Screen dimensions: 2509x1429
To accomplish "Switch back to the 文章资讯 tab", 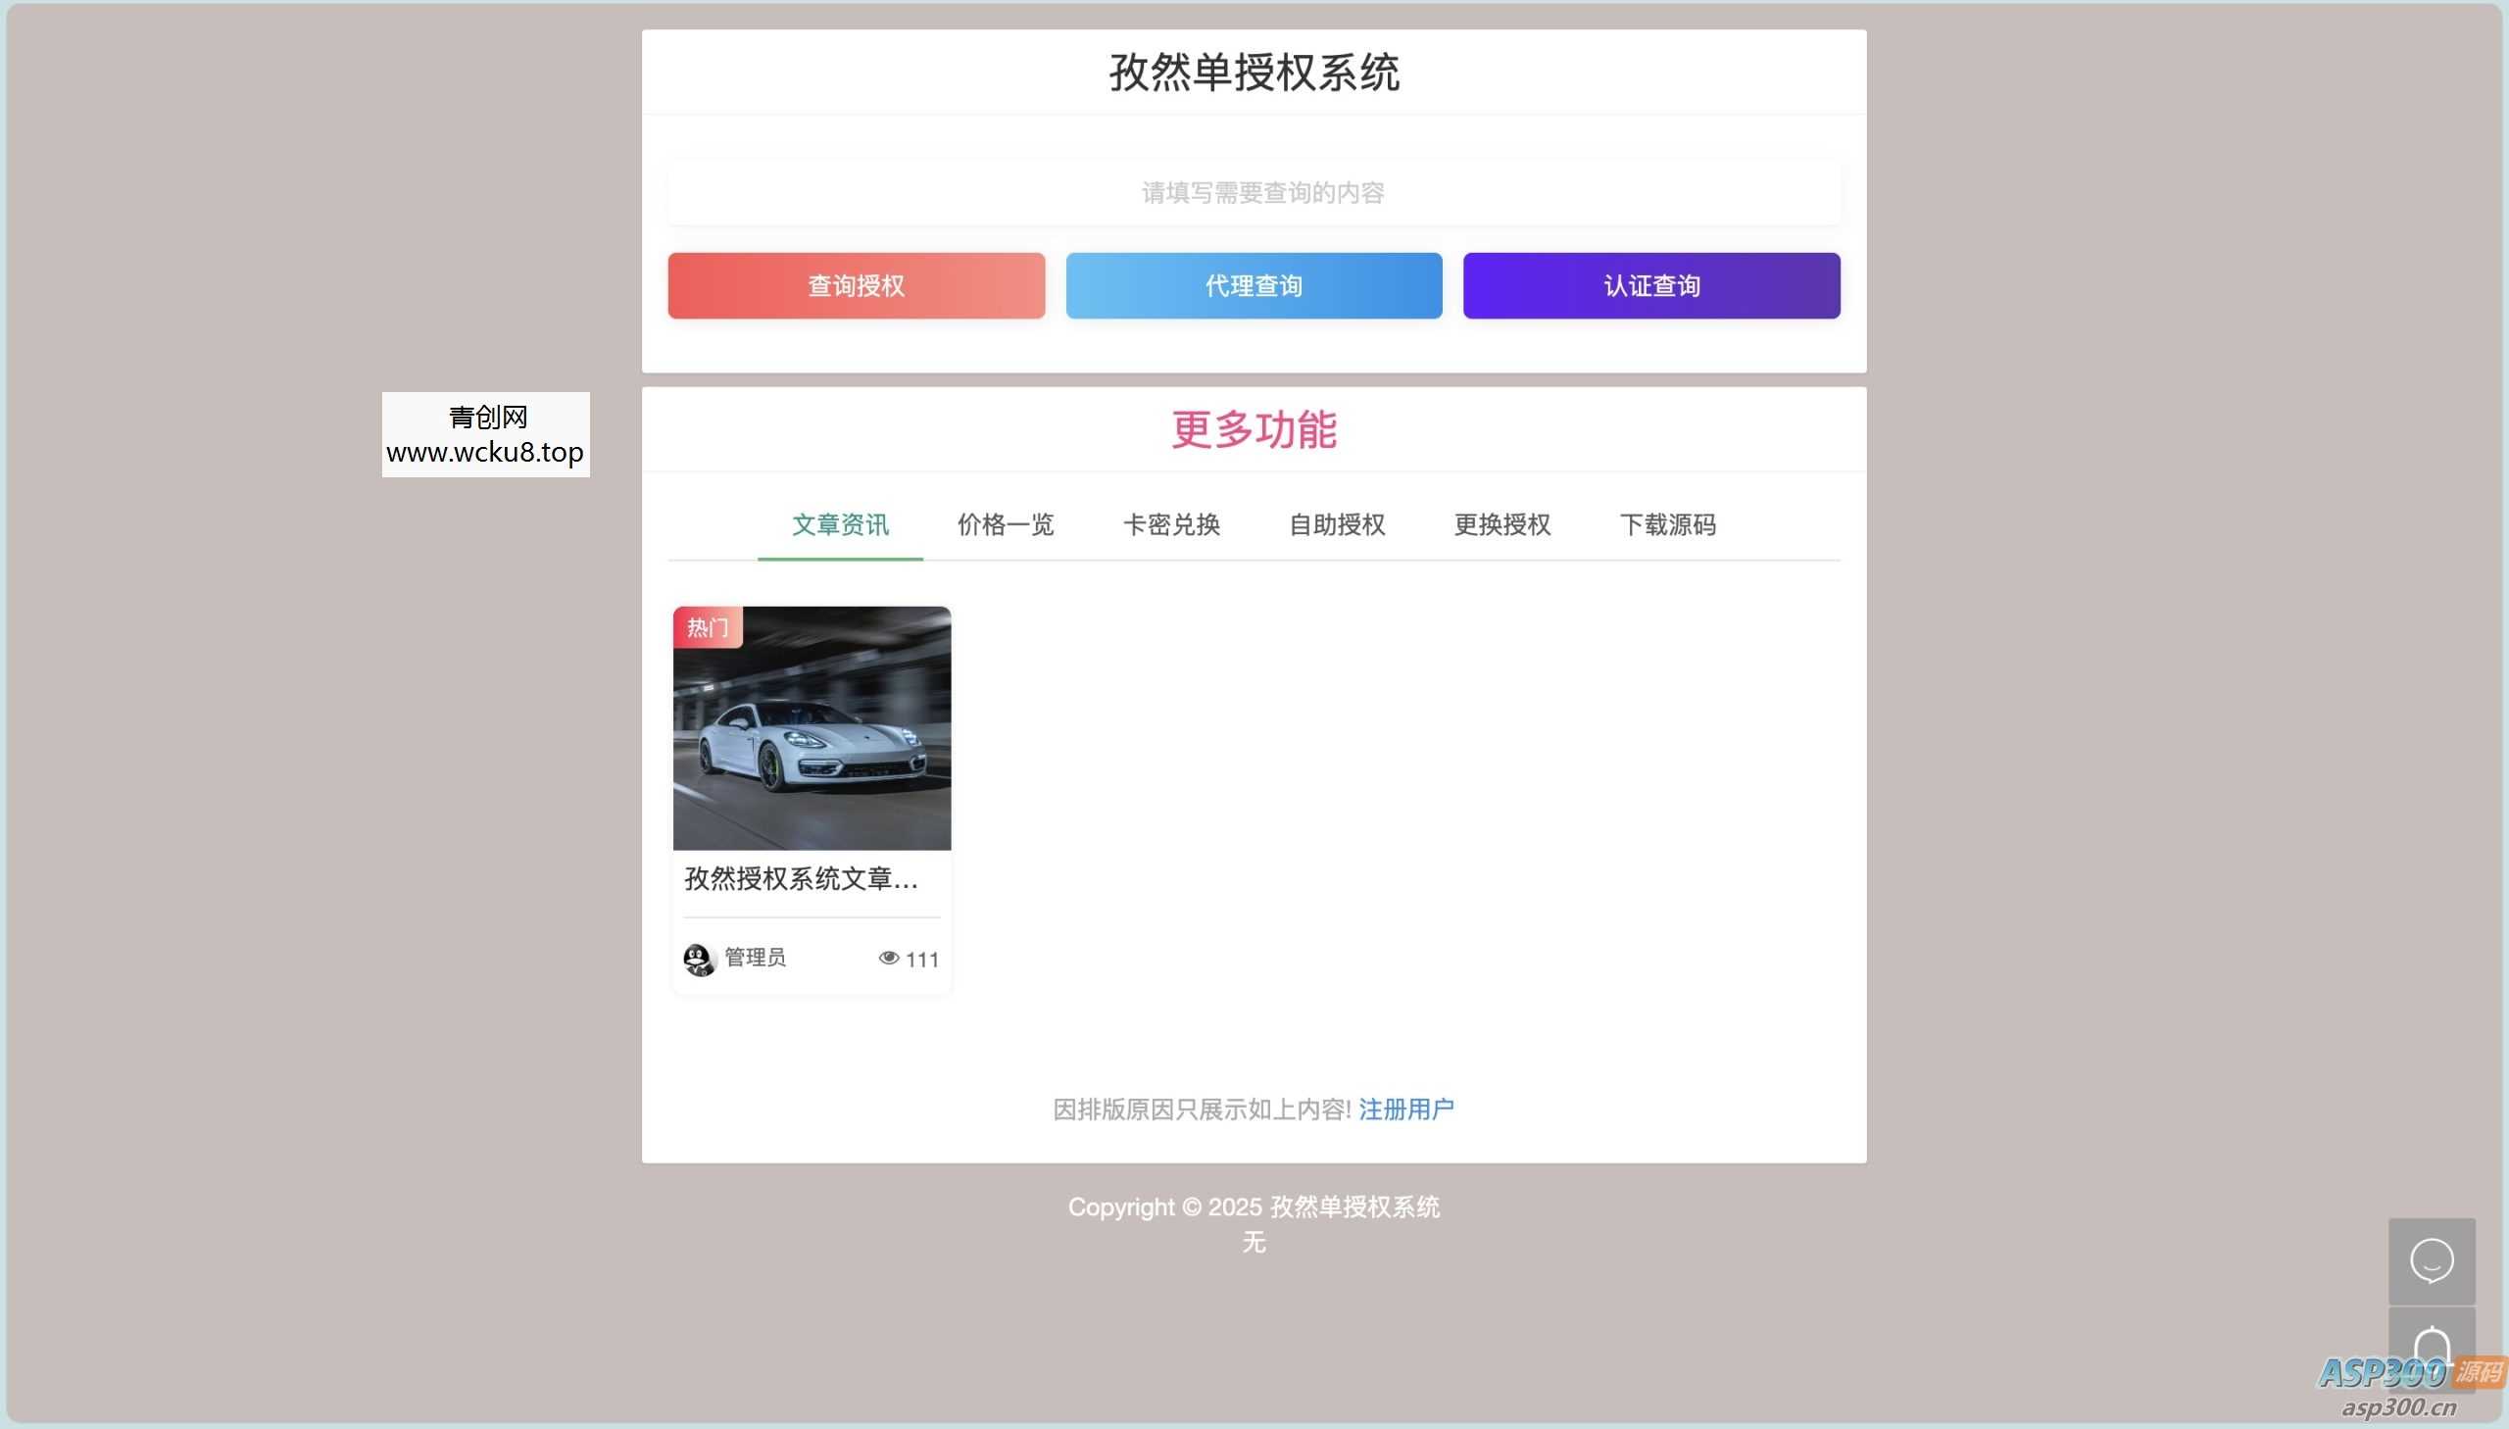I will [840, 525].
